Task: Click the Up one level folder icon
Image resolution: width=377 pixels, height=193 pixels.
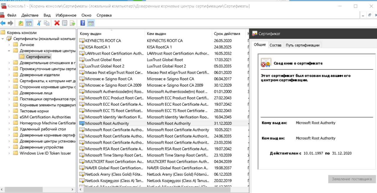Action: click(x=21, y=23)
